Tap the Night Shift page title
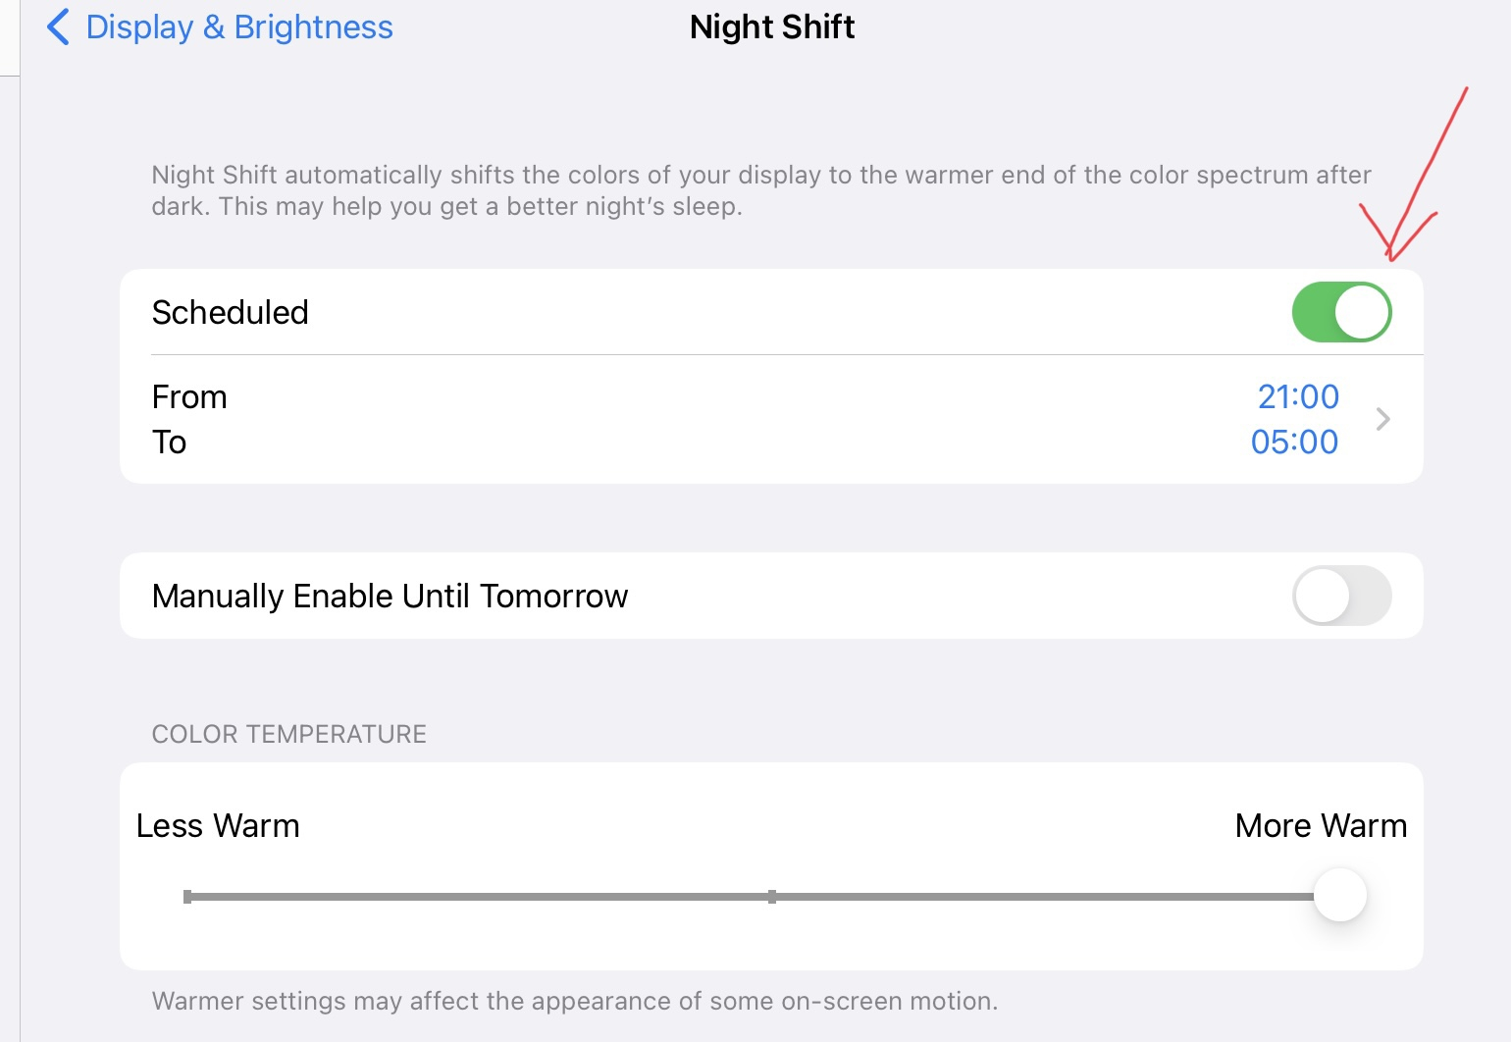This screenshot has height=1042, width=1511. (x=772, y=27)
